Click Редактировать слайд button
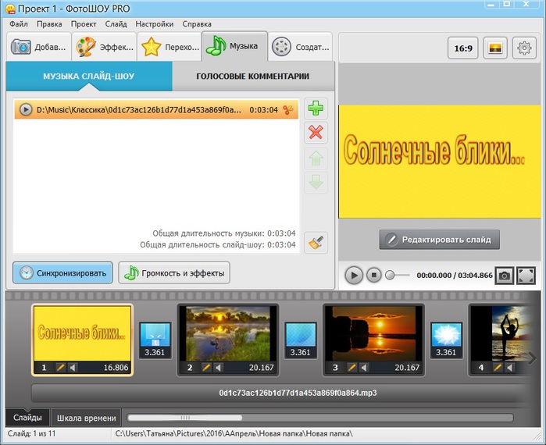Screen dimensions: 546x445 440,240
